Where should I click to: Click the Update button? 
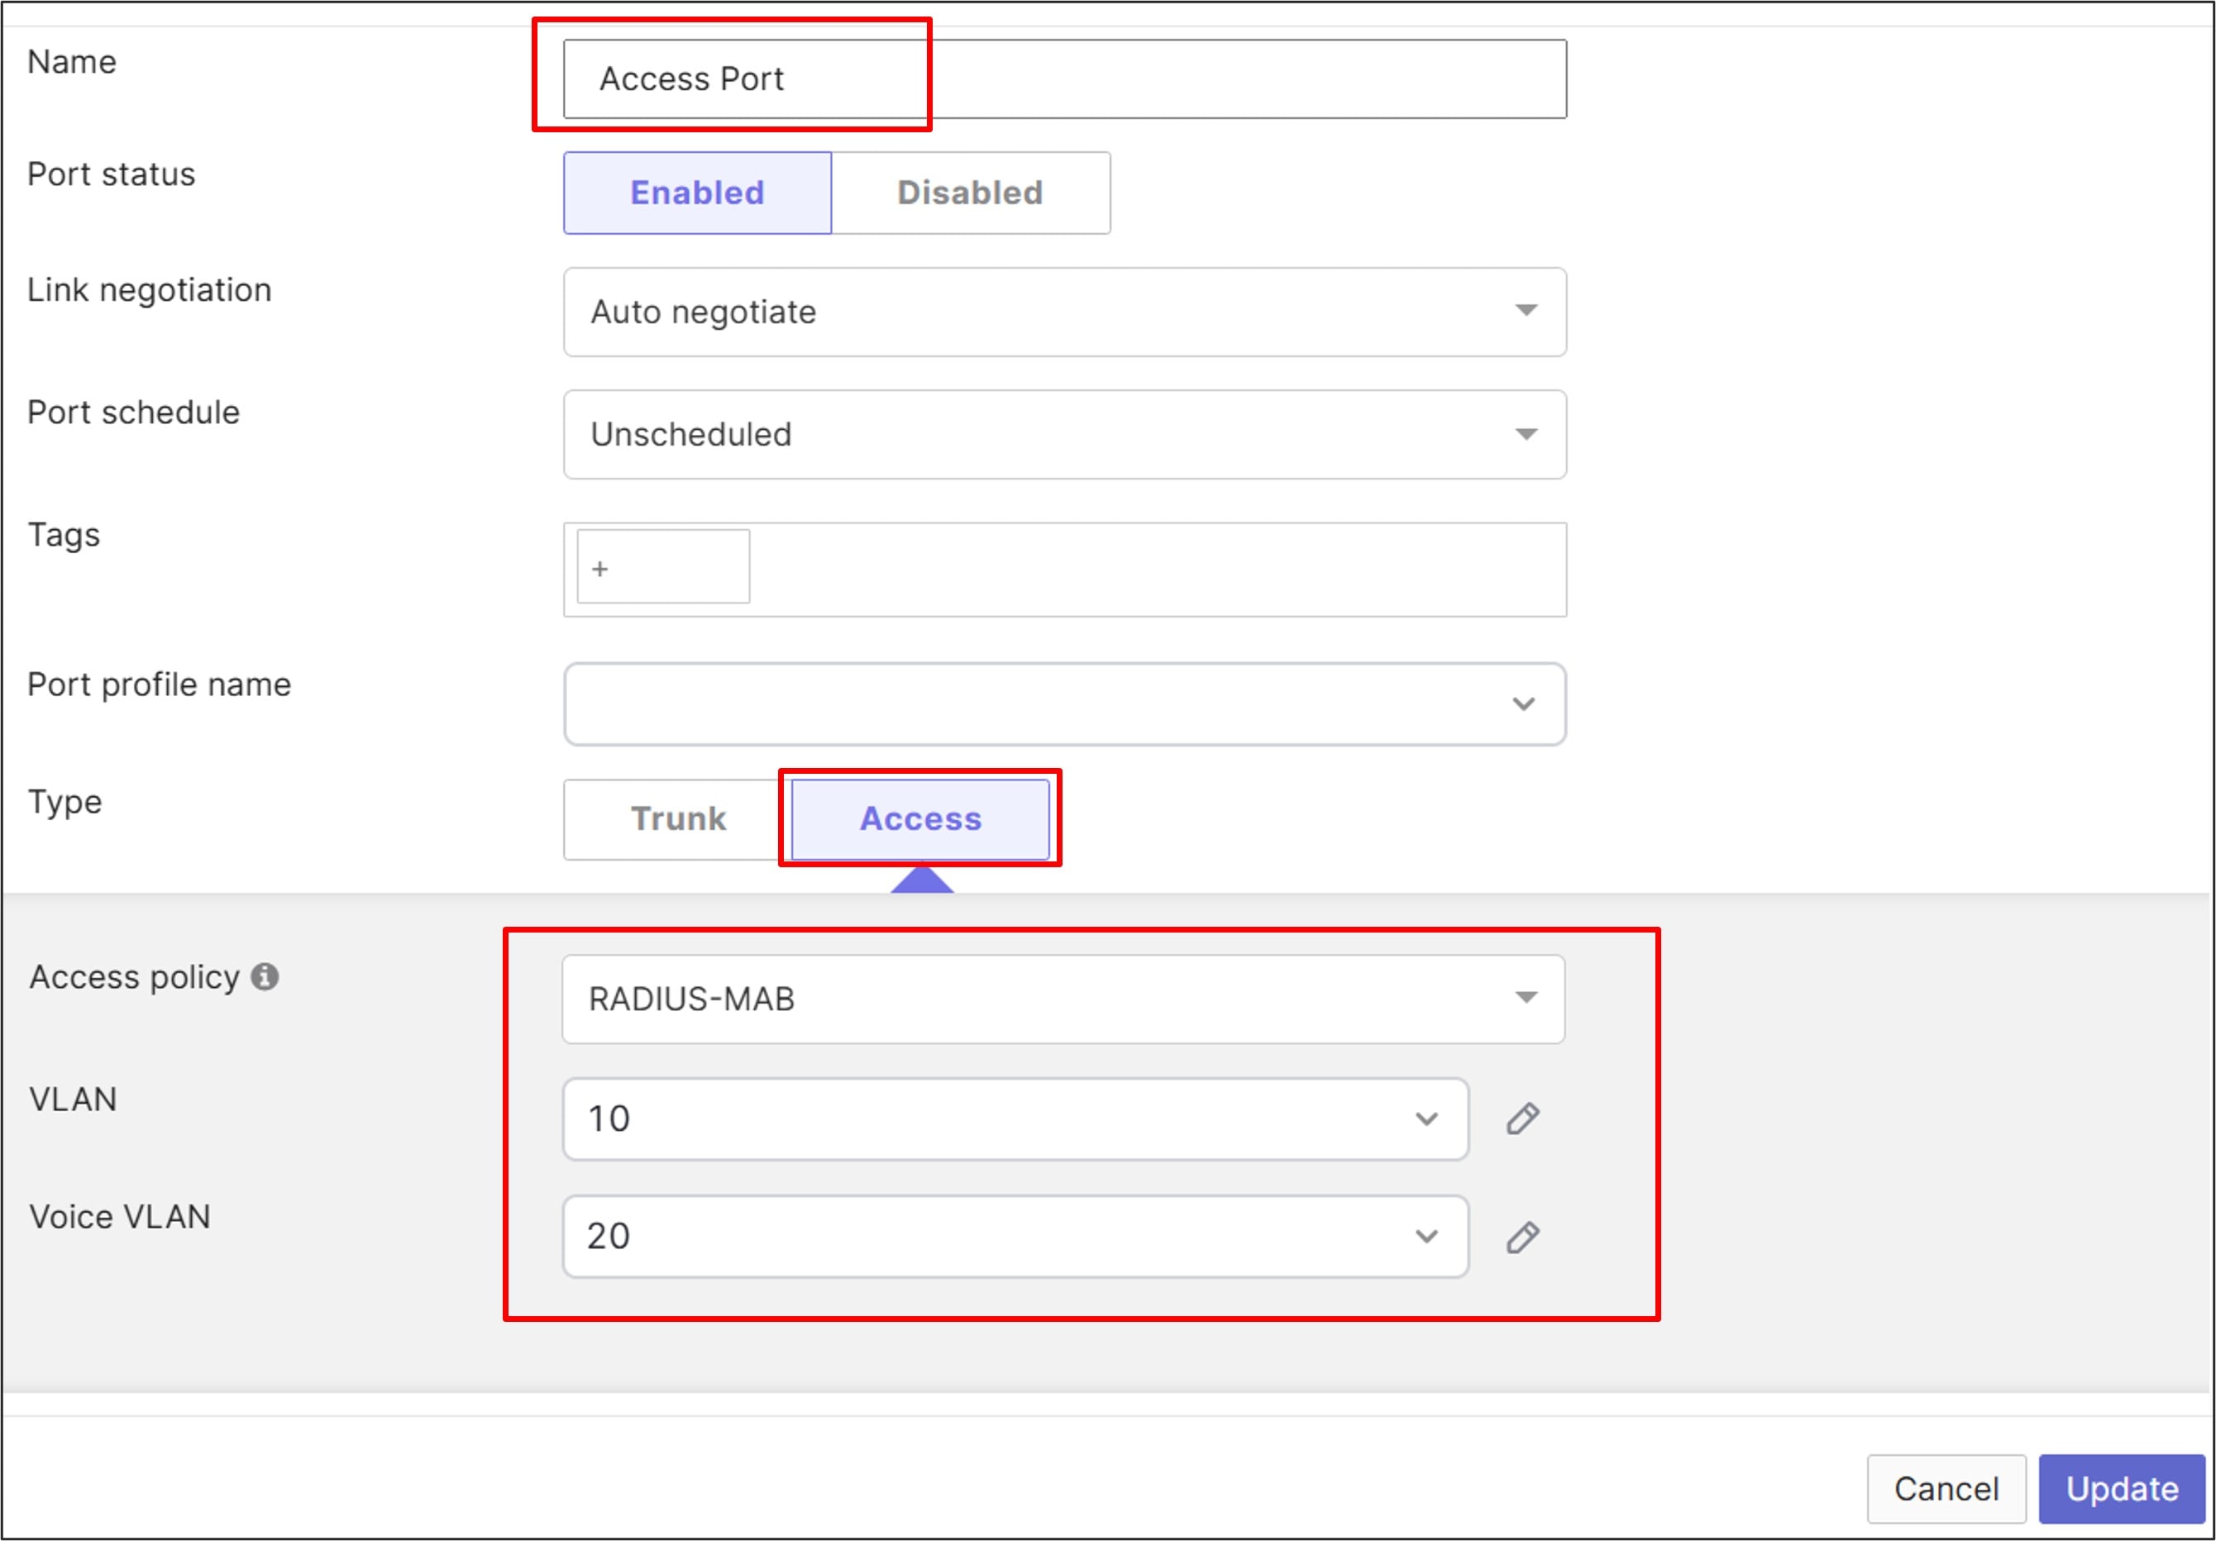2122,1489
